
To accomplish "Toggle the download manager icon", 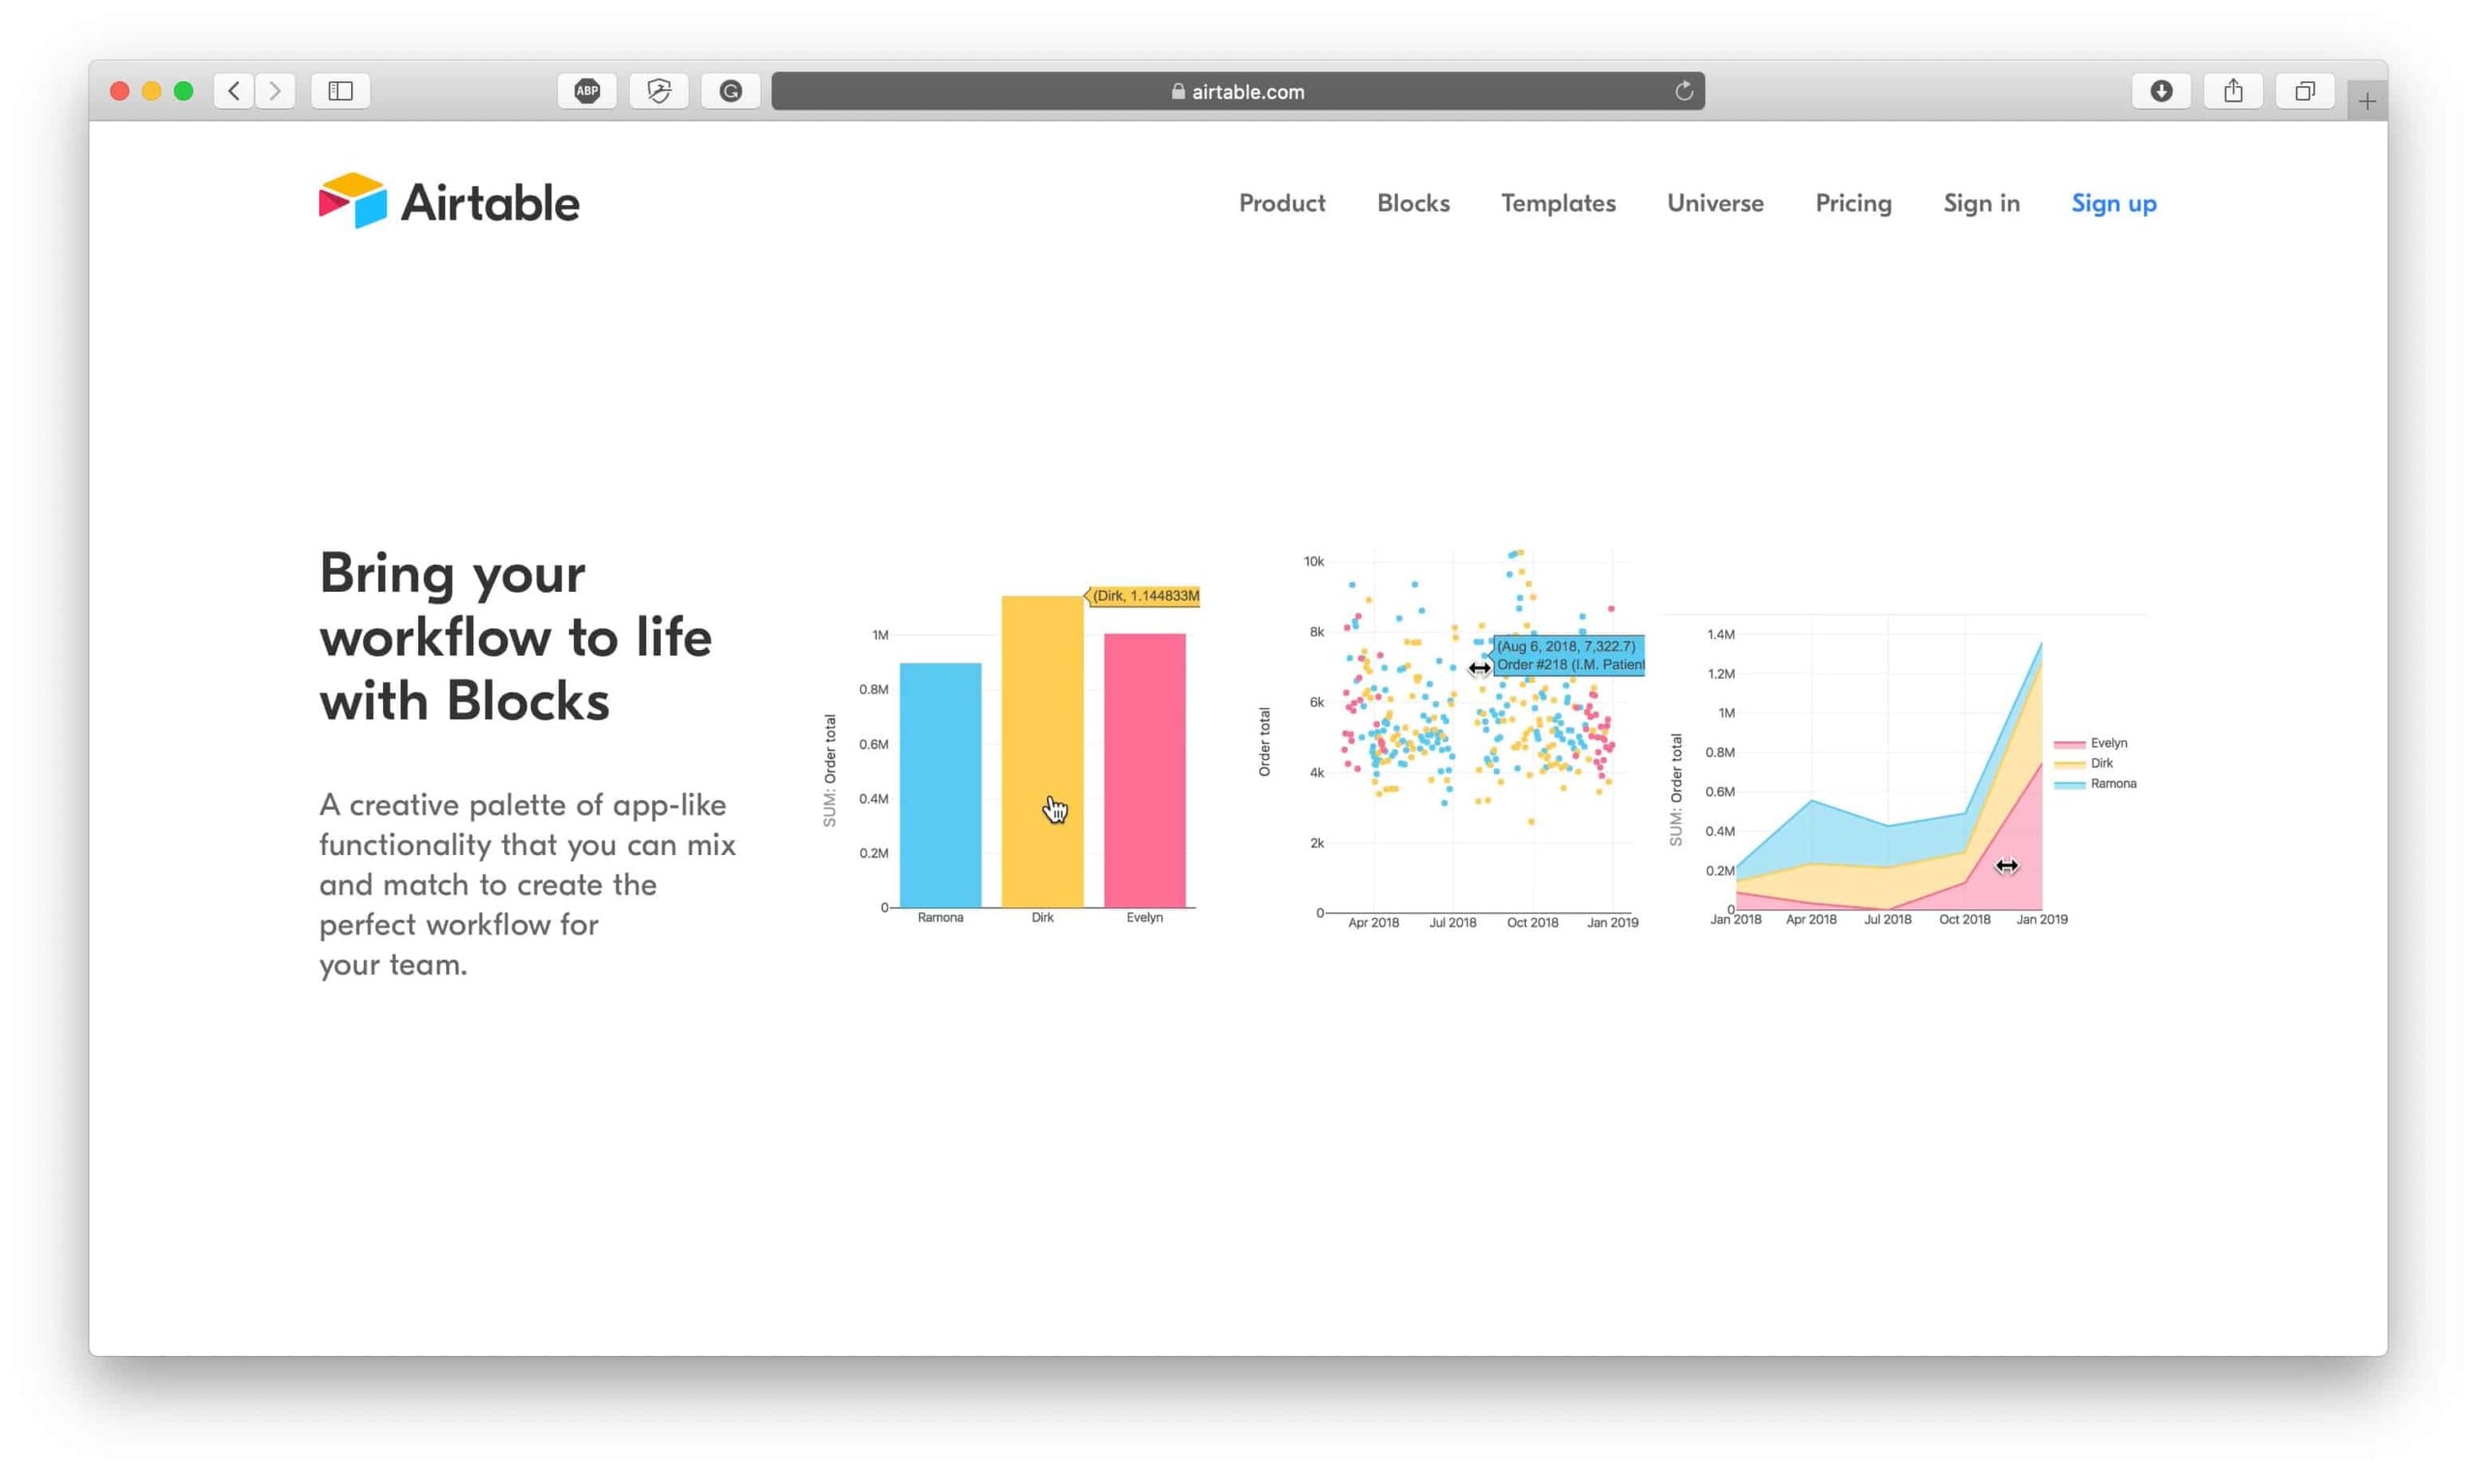I will coord(2161,91).
